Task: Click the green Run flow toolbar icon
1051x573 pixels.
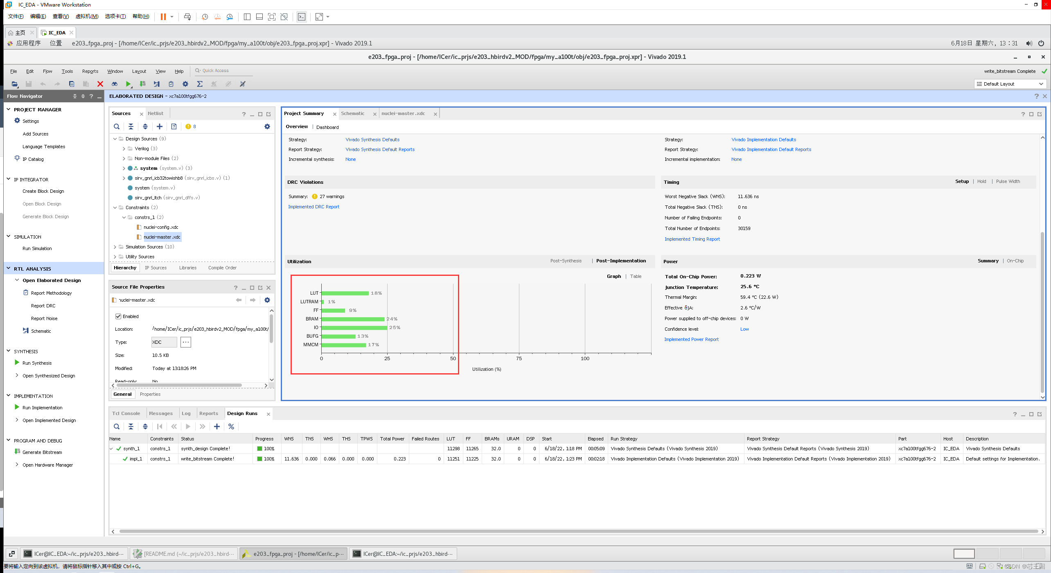Action: (128, 84)
